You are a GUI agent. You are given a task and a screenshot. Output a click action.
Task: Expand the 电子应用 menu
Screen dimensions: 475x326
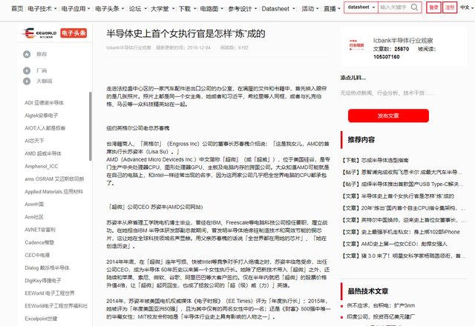(x=76, y=9)
